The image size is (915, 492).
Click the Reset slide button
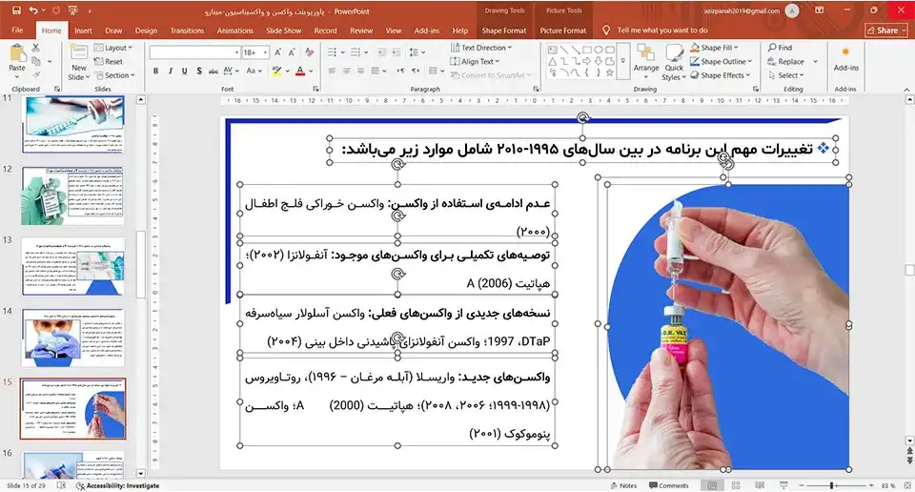click(x=109, y=61)
